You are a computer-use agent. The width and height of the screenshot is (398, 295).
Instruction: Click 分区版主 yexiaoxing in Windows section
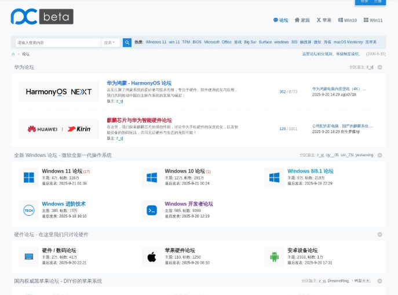click(x=364, y=155)
